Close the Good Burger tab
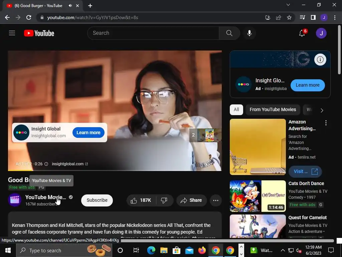Viewport: 342px width, 257px height. (x=77, y=6)
